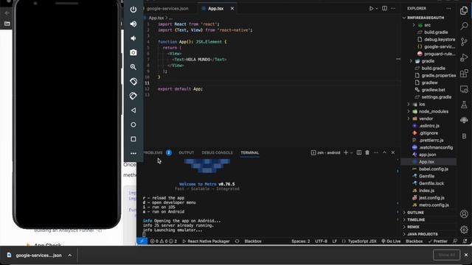Select the Terminal panel tab
This screenshot has height=265, width=472.
point(249,152)
